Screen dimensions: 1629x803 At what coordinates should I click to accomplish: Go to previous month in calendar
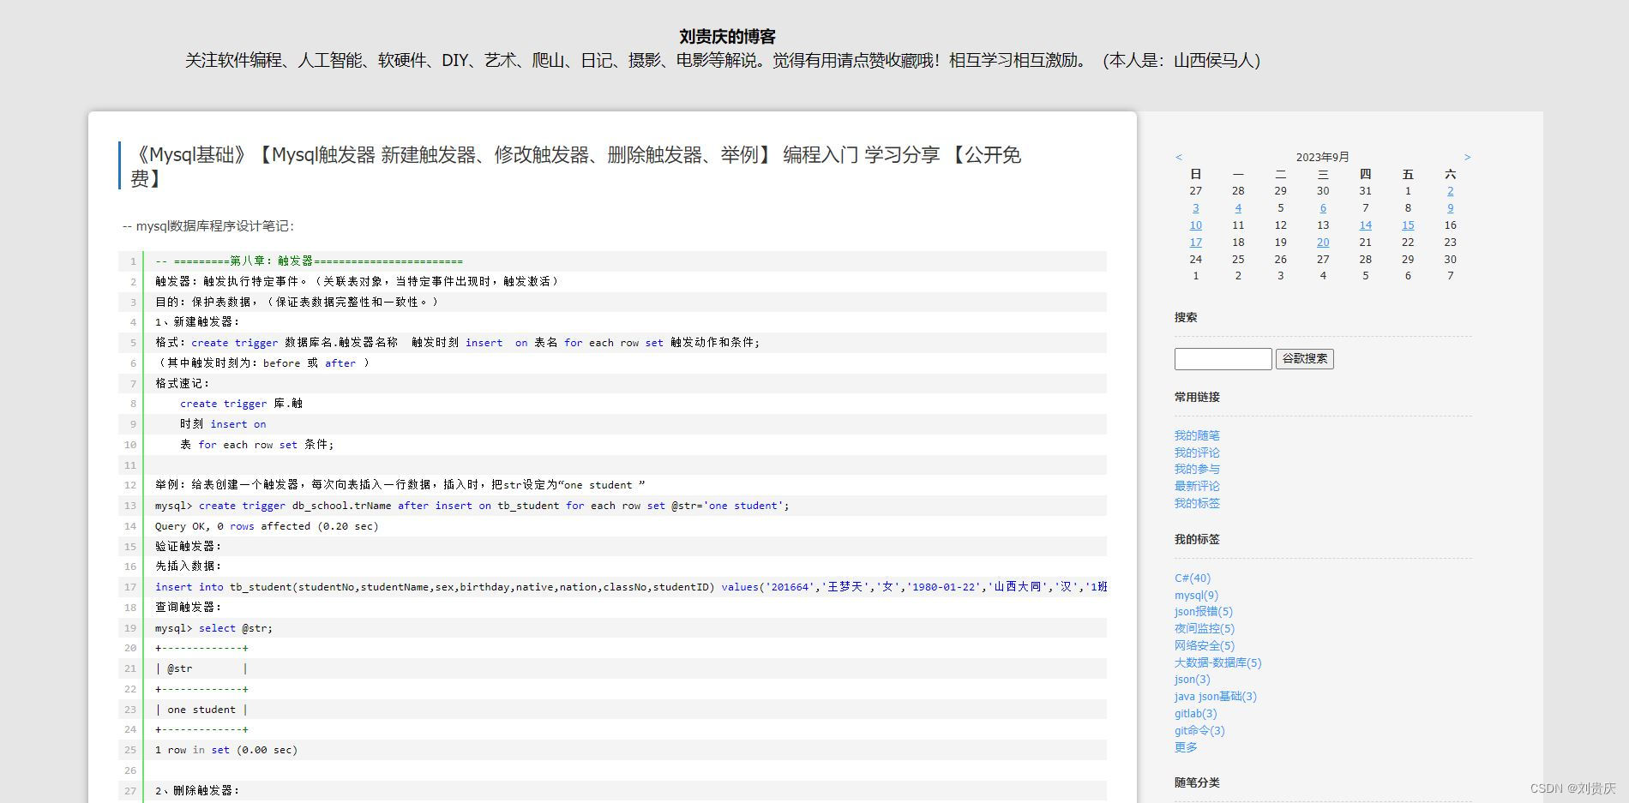(1179, 157)
